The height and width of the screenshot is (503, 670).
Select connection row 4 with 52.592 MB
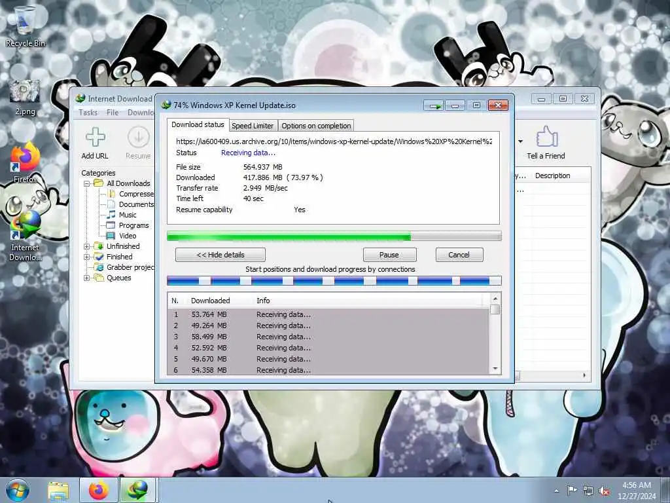[x=328, y=348]
